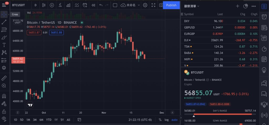The width and height of the screenshot is (269, 125).
Task: Add a symbol to compare
Action: (52, 5)
